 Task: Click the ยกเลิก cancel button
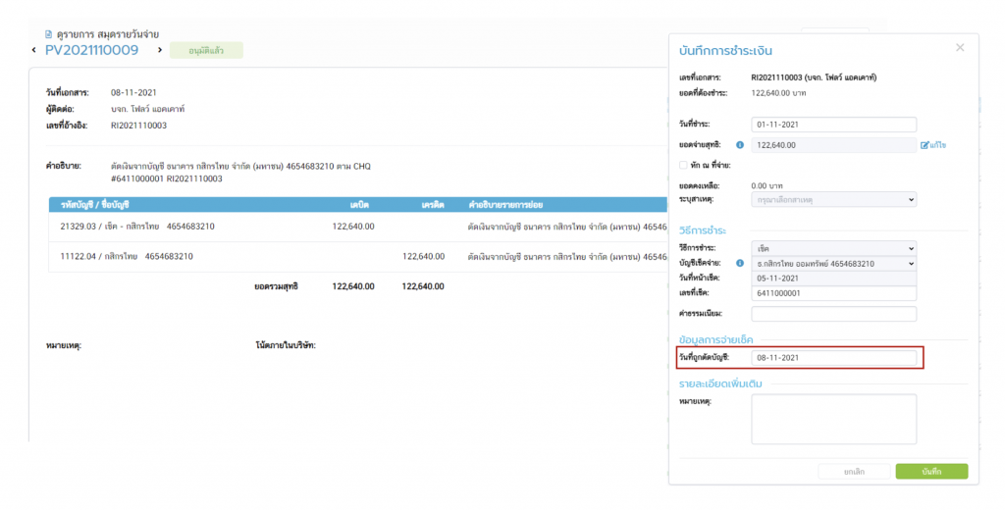[854, 472]
